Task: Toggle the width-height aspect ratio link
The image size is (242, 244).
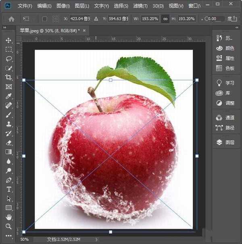Action: click(x=165, y=19)
